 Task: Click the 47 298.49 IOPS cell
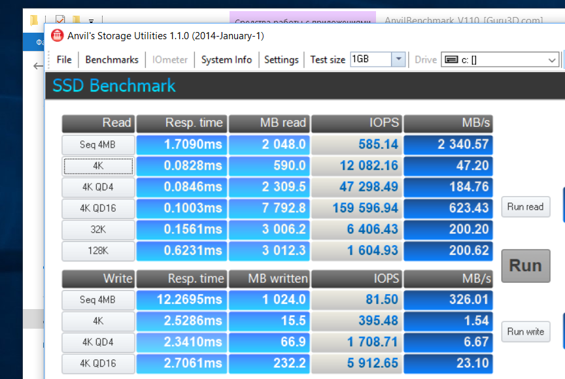click(x=357, y=187)
